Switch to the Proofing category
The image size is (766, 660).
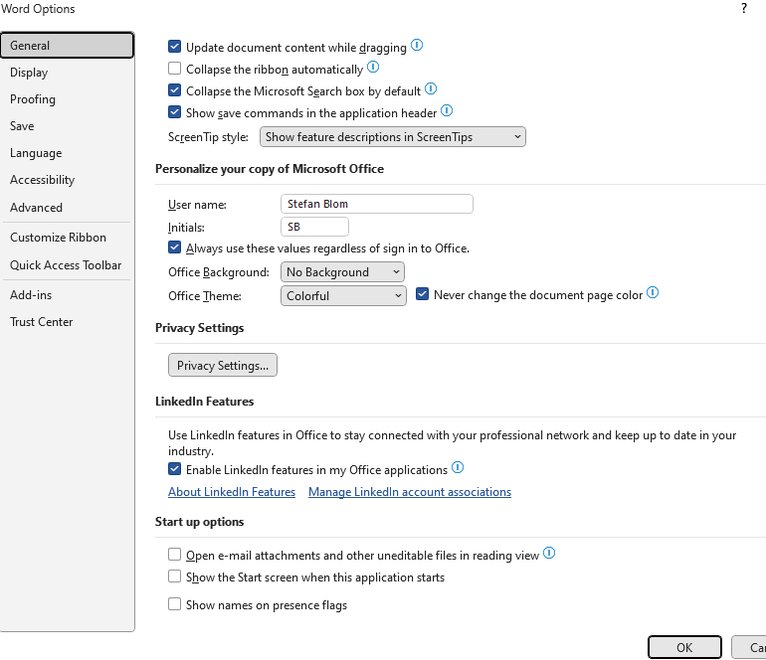point(33,99)
